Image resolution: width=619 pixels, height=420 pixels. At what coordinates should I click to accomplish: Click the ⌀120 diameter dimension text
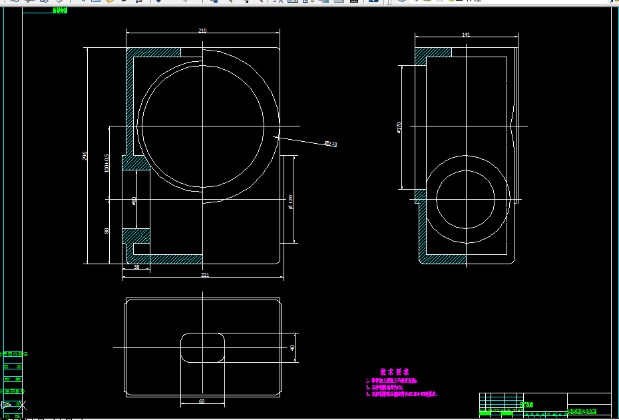tap(291, 202)
